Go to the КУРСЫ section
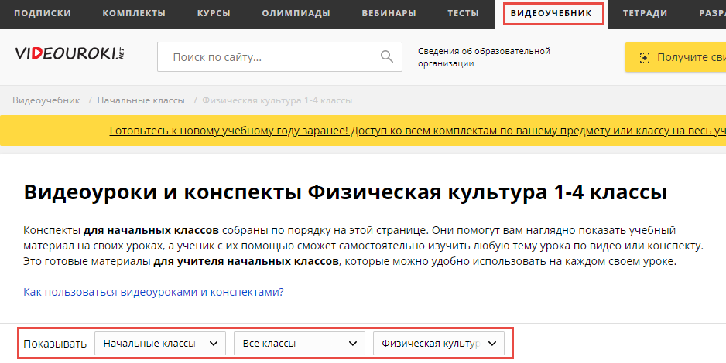Screen dimensions: 726x363 [214, 13]
